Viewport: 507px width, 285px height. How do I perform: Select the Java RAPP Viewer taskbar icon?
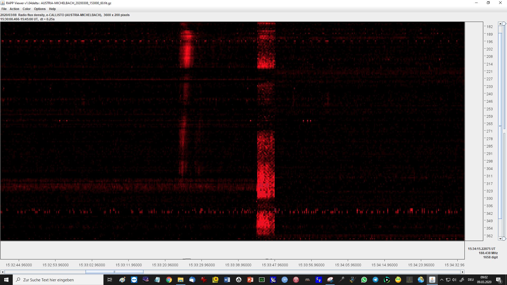pos(432,280)
